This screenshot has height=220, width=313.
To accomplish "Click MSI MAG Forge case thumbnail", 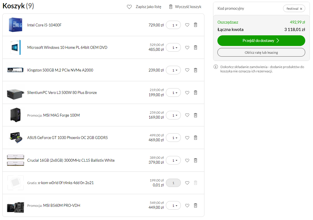I will point(16,115).
